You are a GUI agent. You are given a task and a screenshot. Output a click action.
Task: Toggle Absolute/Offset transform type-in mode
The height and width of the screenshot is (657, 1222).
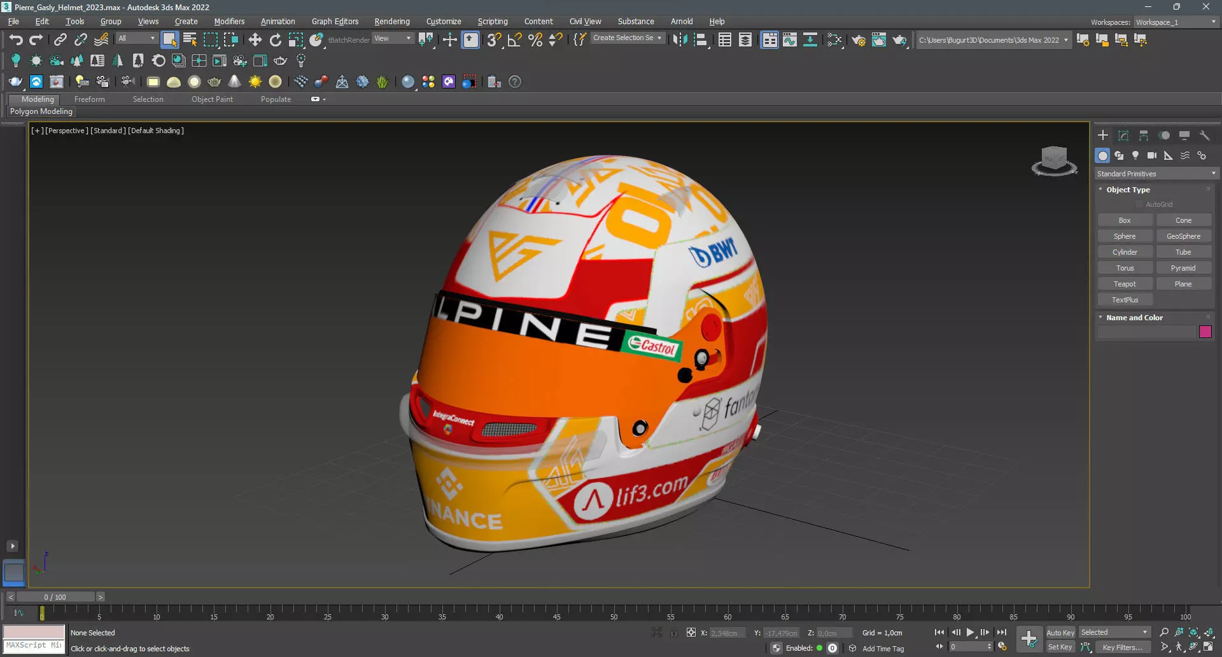(x=691, y=633)
